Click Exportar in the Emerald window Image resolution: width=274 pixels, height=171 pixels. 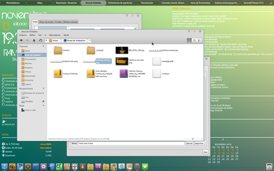200,143
